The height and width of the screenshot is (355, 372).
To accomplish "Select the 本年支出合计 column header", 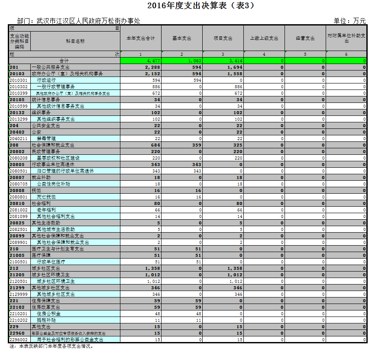I will (140, 38).
